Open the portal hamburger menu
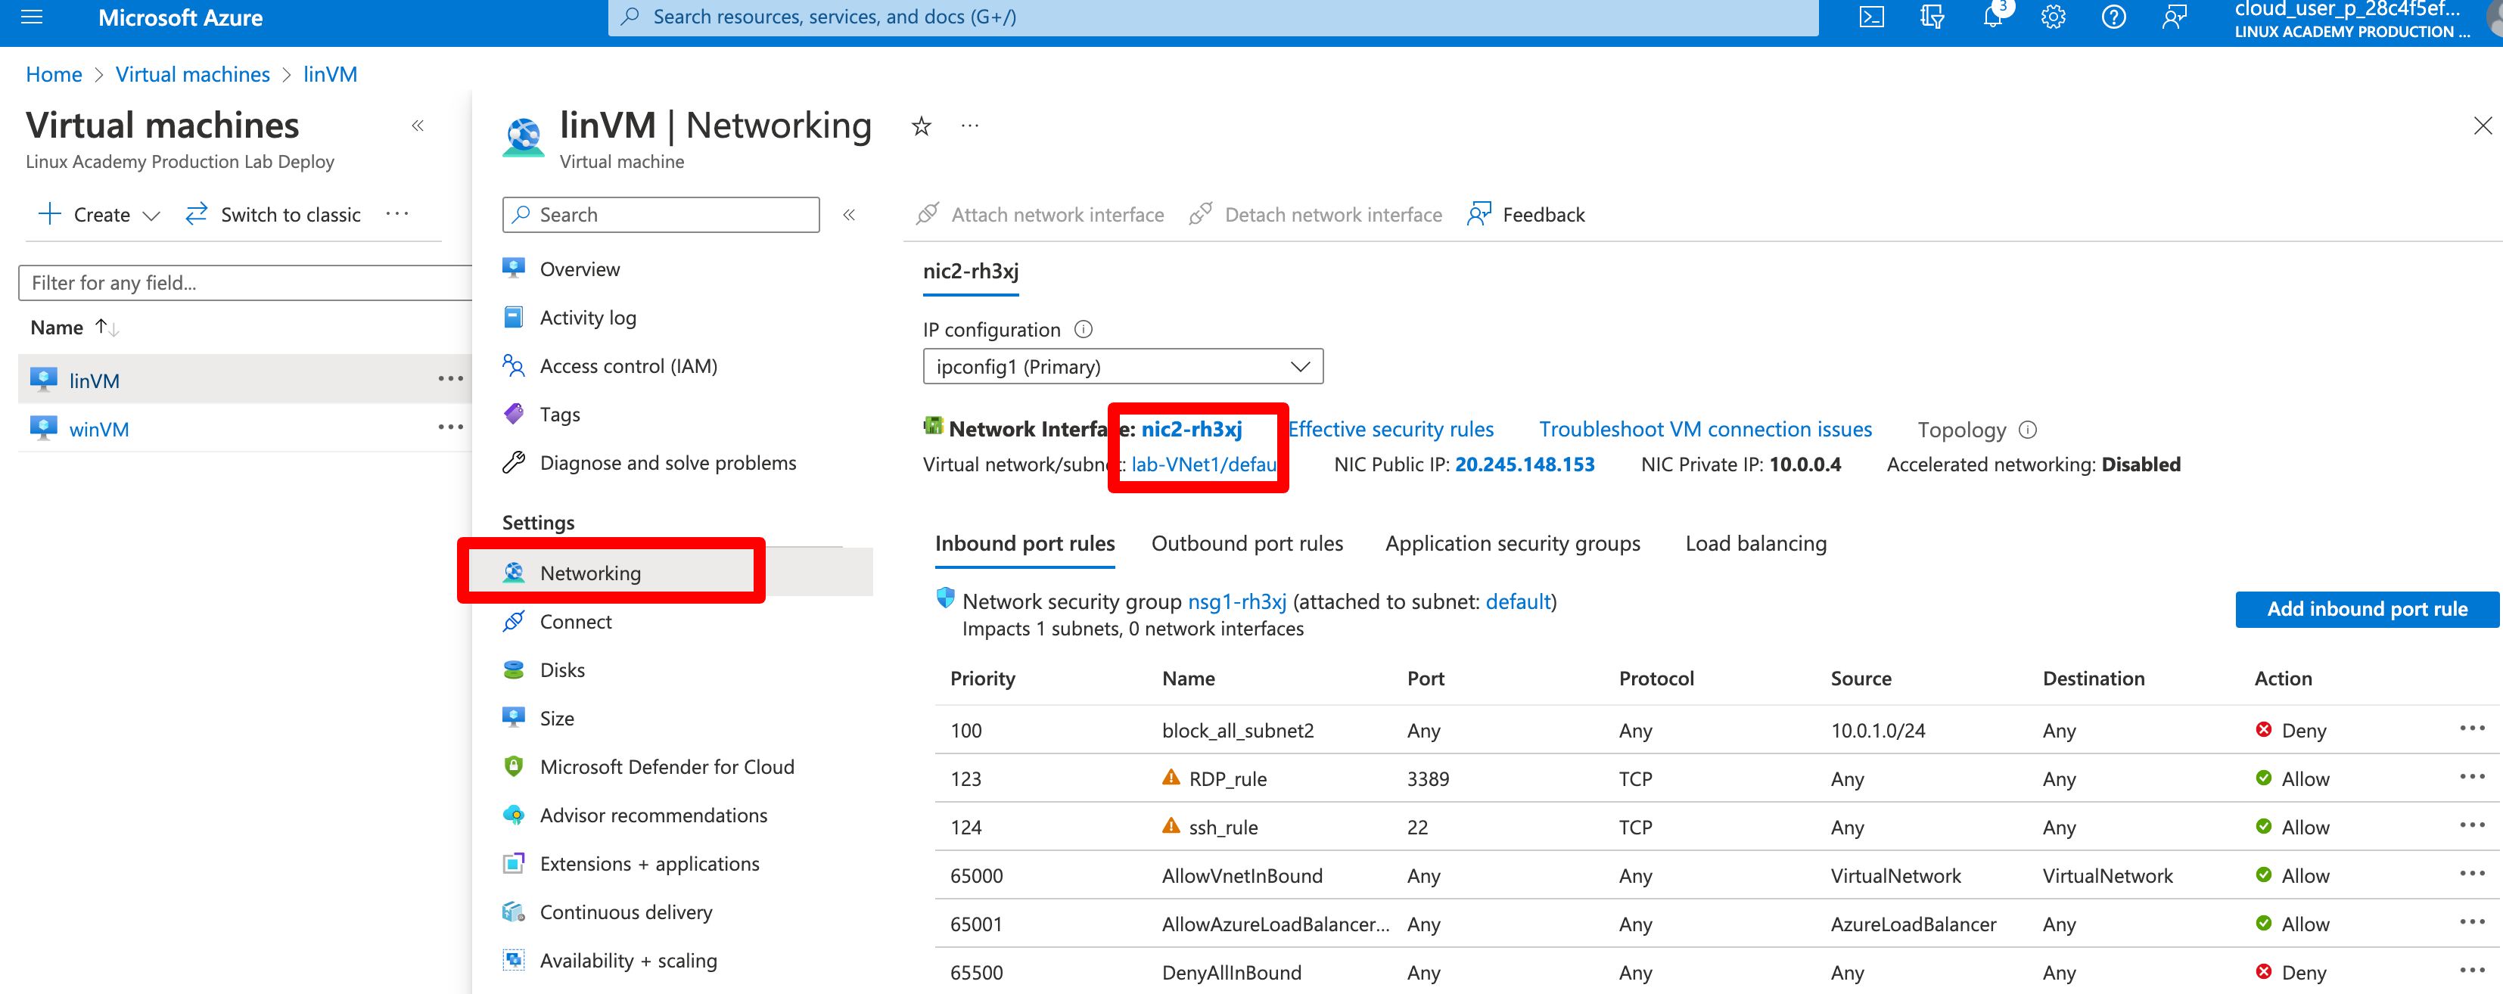 tap(32, 16)
